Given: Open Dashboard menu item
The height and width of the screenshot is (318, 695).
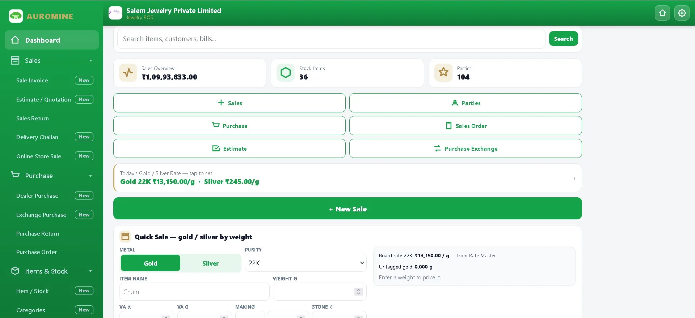Looking at the screenshot, I should [52, 40].
